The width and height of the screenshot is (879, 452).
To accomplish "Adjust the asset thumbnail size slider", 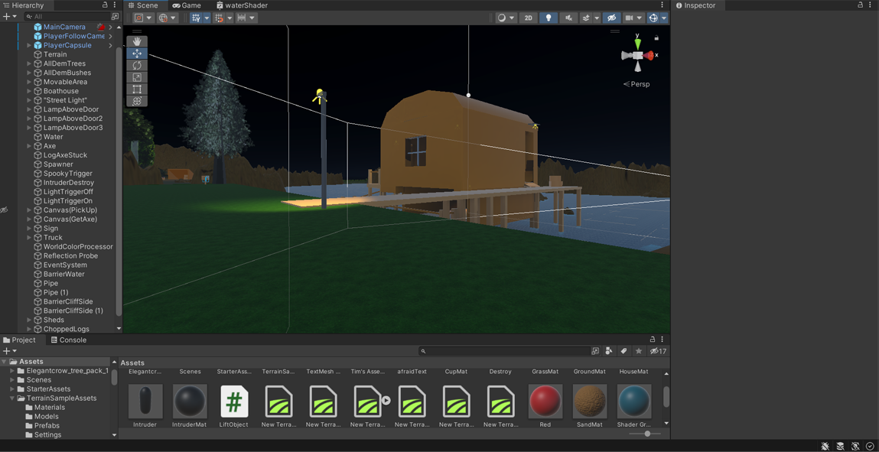I will click(x=647, y=434).
